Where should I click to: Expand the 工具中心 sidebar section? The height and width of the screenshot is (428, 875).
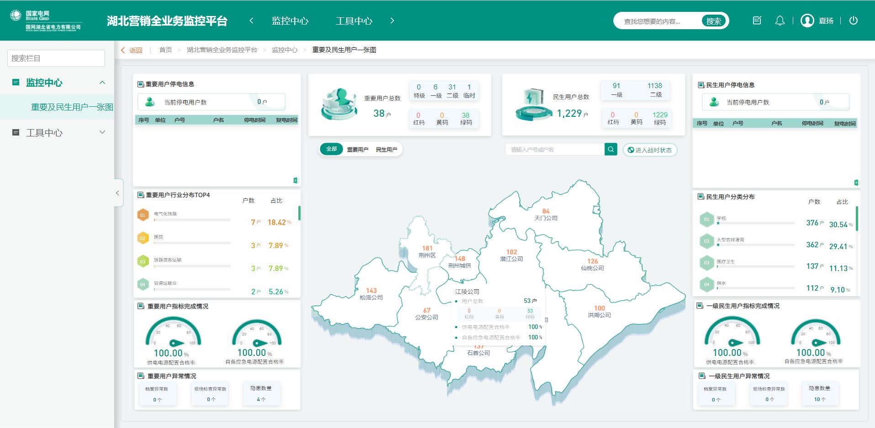[102, 132]
